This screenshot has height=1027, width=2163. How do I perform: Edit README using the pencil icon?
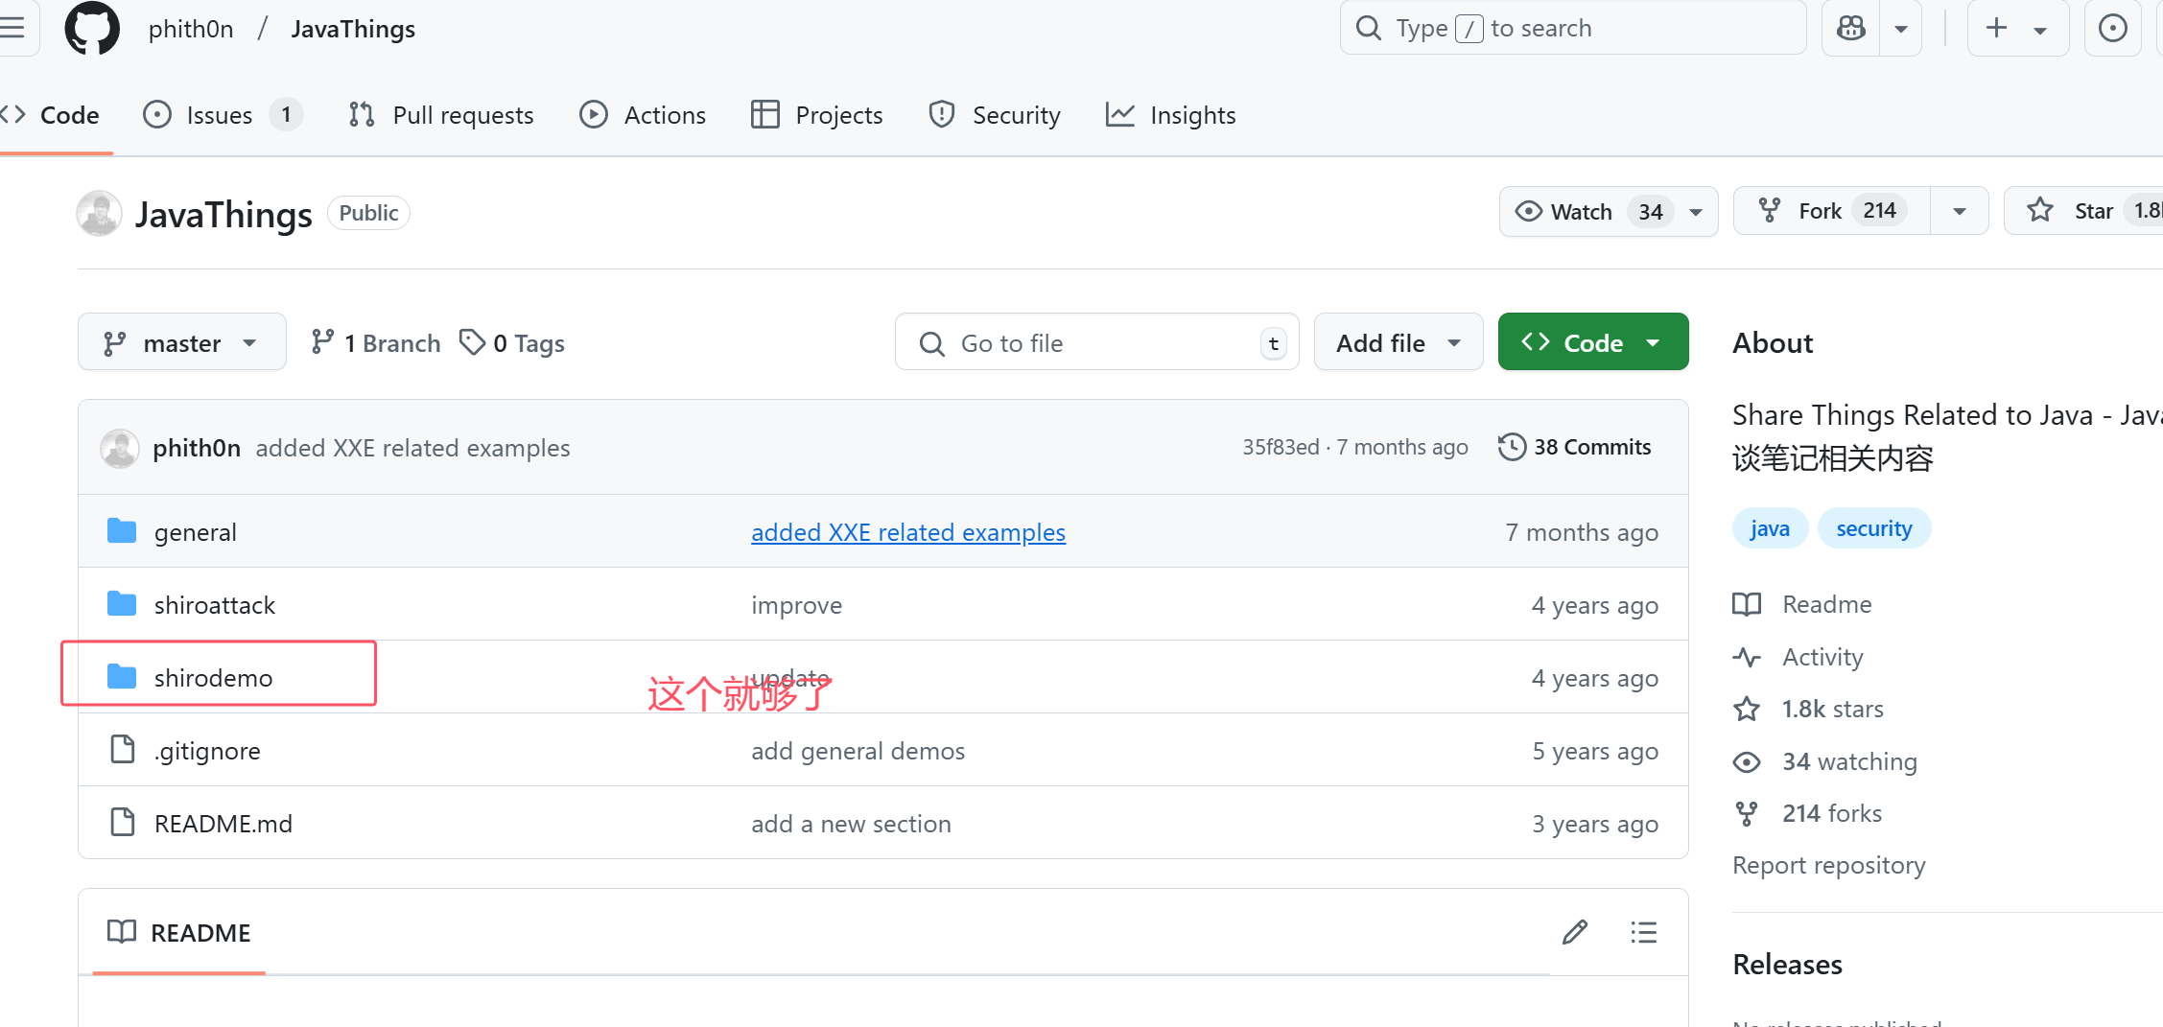coord(1574,932)
